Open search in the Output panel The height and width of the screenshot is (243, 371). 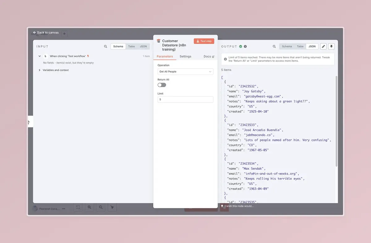274,46
